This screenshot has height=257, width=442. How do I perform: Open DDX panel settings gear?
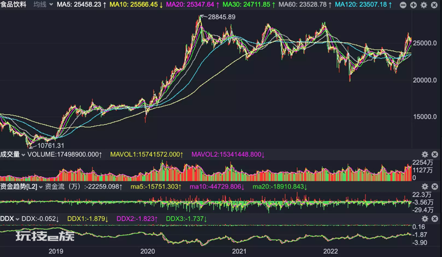[x=425, y=219]
